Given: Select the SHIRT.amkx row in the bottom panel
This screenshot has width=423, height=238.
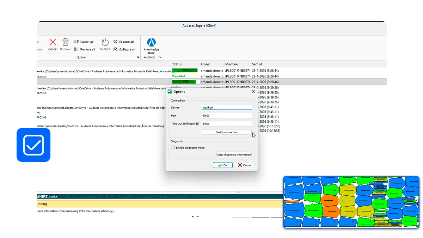Looking at the screenshot, I should point(160,196).
